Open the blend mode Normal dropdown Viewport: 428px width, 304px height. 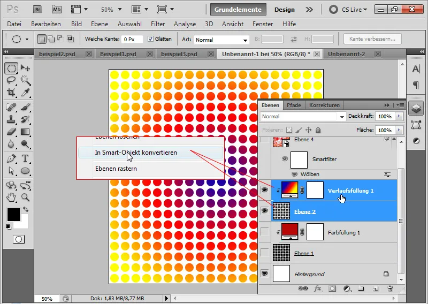[303, 117]
